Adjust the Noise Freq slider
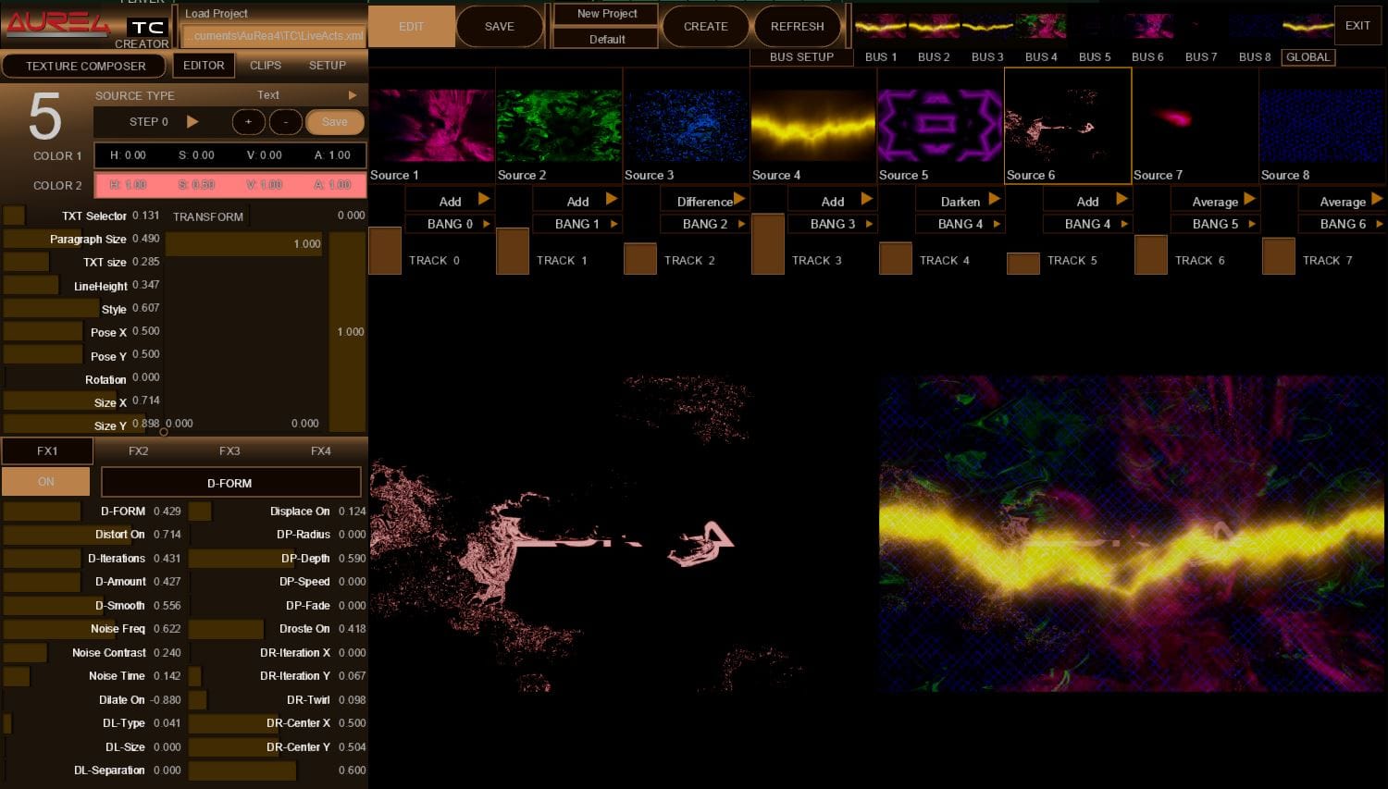The width and height of the screenshot is (1388, 789). pos(74,629)
